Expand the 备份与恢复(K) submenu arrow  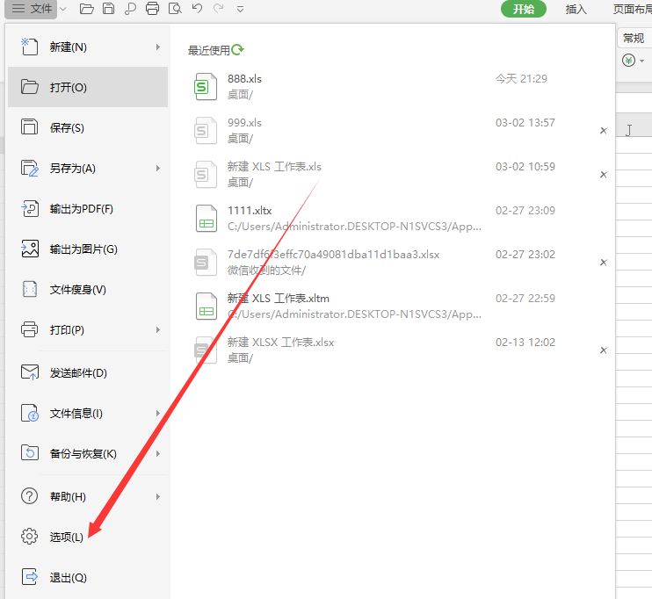coord(158,453)
